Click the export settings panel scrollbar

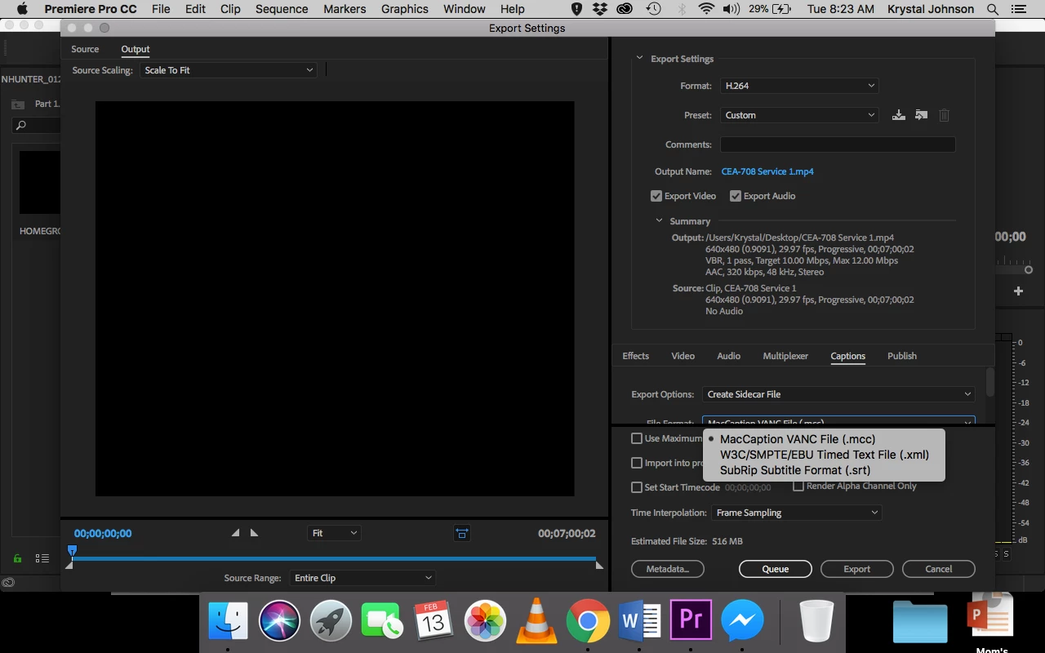pyautogui.click(x=990, y=381)
